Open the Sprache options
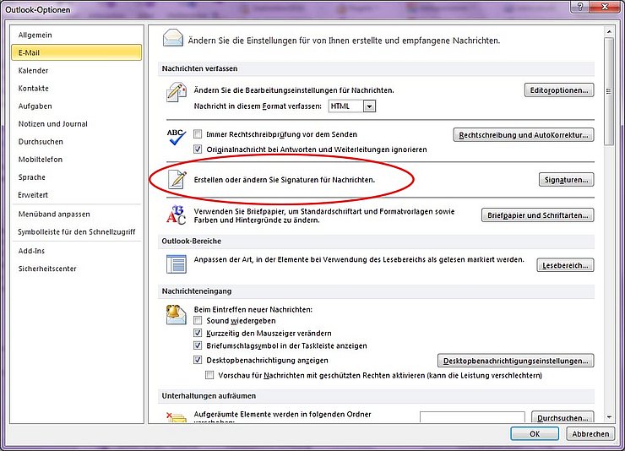This screenshot has height=451, width=625. (77, 177)
